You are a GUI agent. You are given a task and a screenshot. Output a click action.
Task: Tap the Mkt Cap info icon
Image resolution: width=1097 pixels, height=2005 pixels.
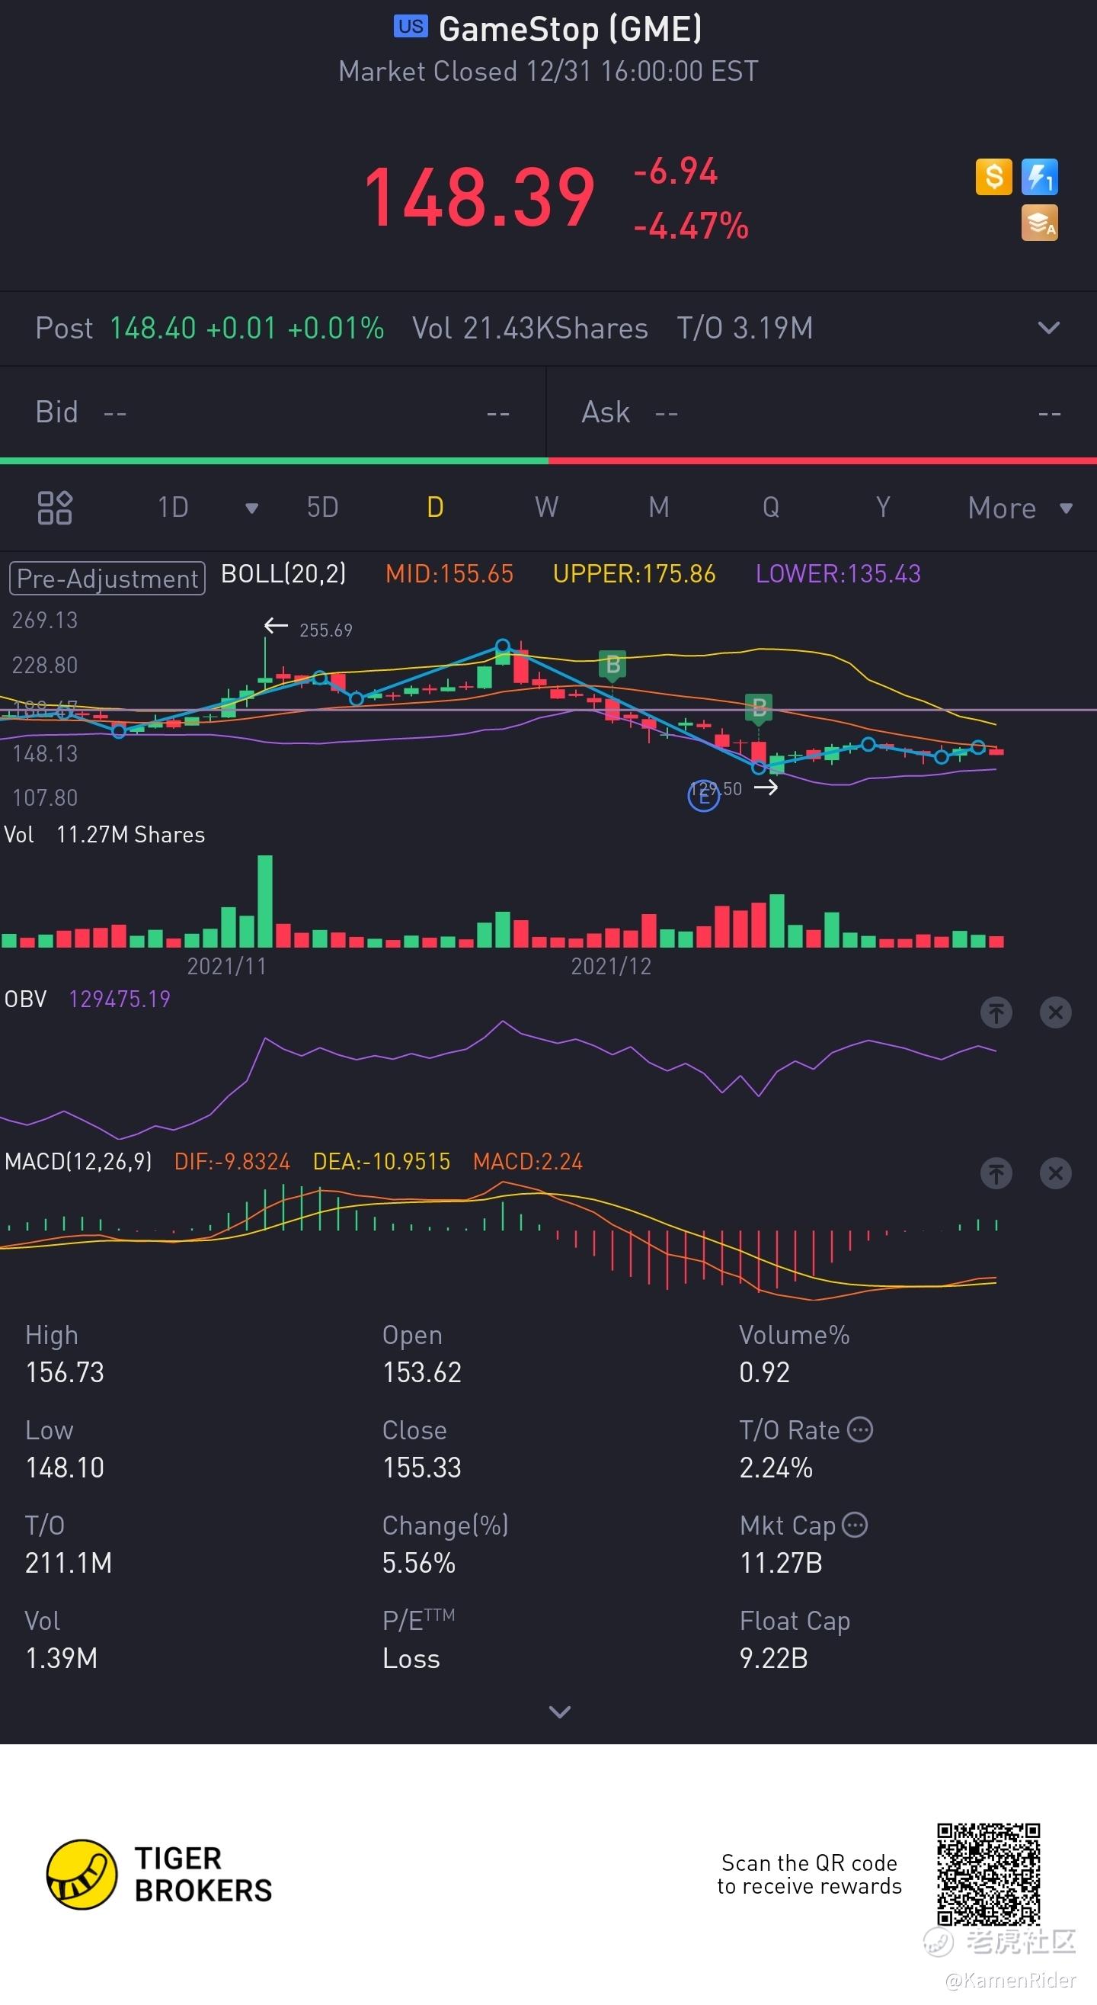tap(855, 1525)
